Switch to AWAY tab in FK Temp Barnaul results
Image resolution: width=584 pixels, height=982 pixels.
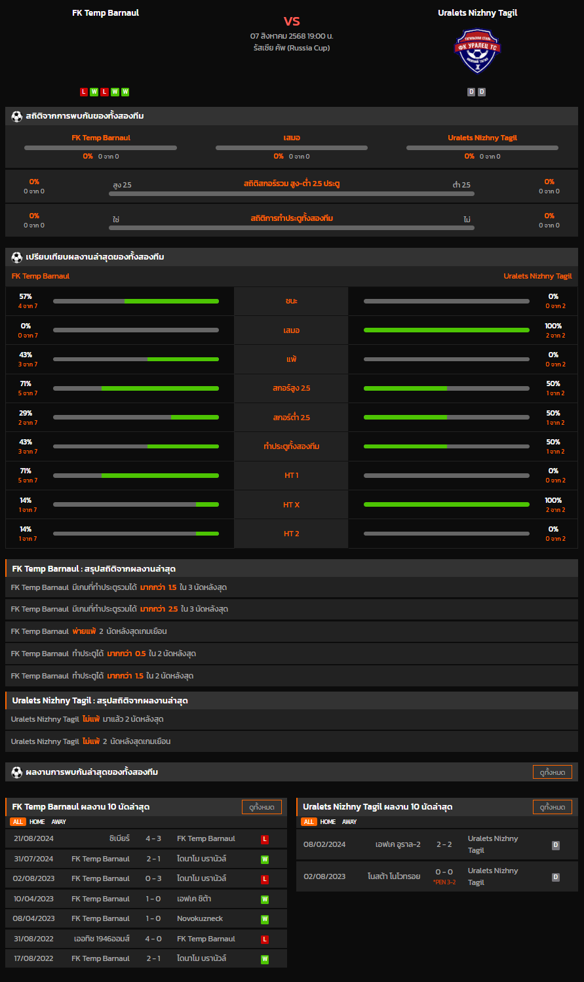(x=59, y=822)
